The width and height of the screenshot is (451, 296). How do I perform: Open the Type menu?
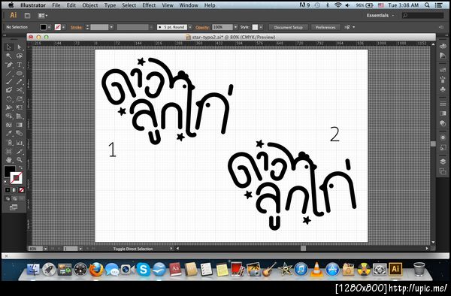(110, 5)
